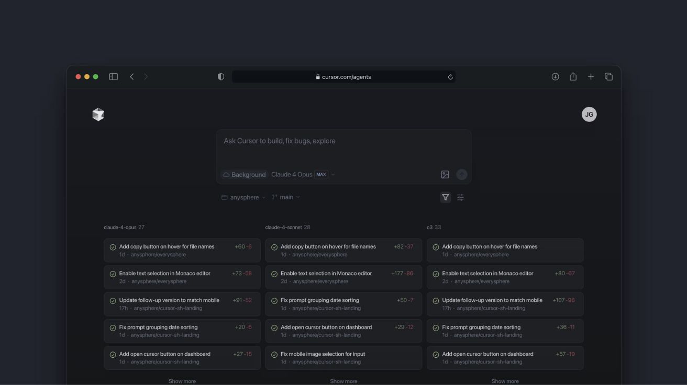This screenshot has width=687, height=385.
Task: Click the +60 -6 diff stat
Action: (x=243, y=247)
